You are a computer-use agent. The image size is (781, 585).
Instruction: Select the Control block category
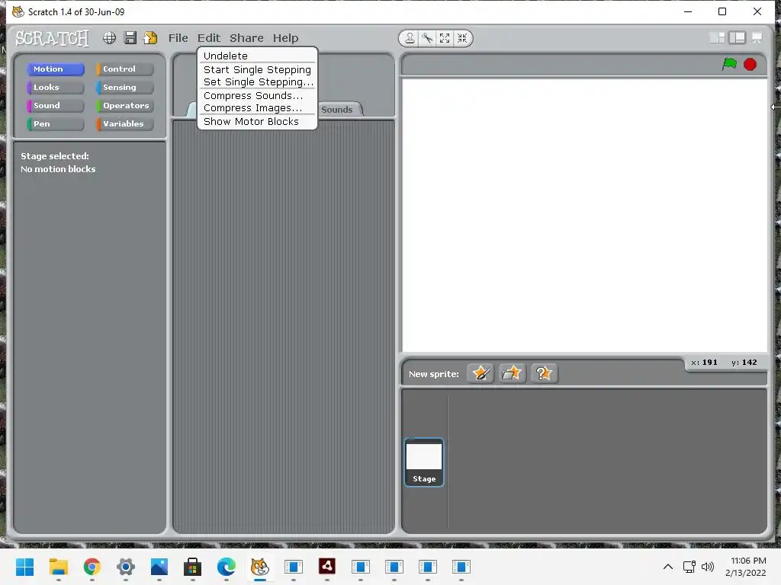[x=125, y=69]
